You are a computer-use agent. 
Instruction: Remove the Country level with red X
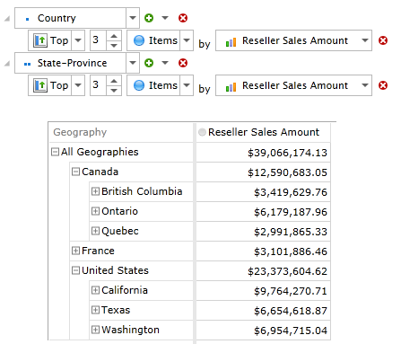183,18
